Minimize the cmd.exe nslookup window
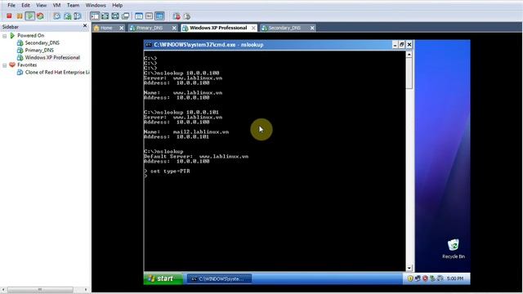The height and width of the screenshot is (294, 523). tap(395, 45)
